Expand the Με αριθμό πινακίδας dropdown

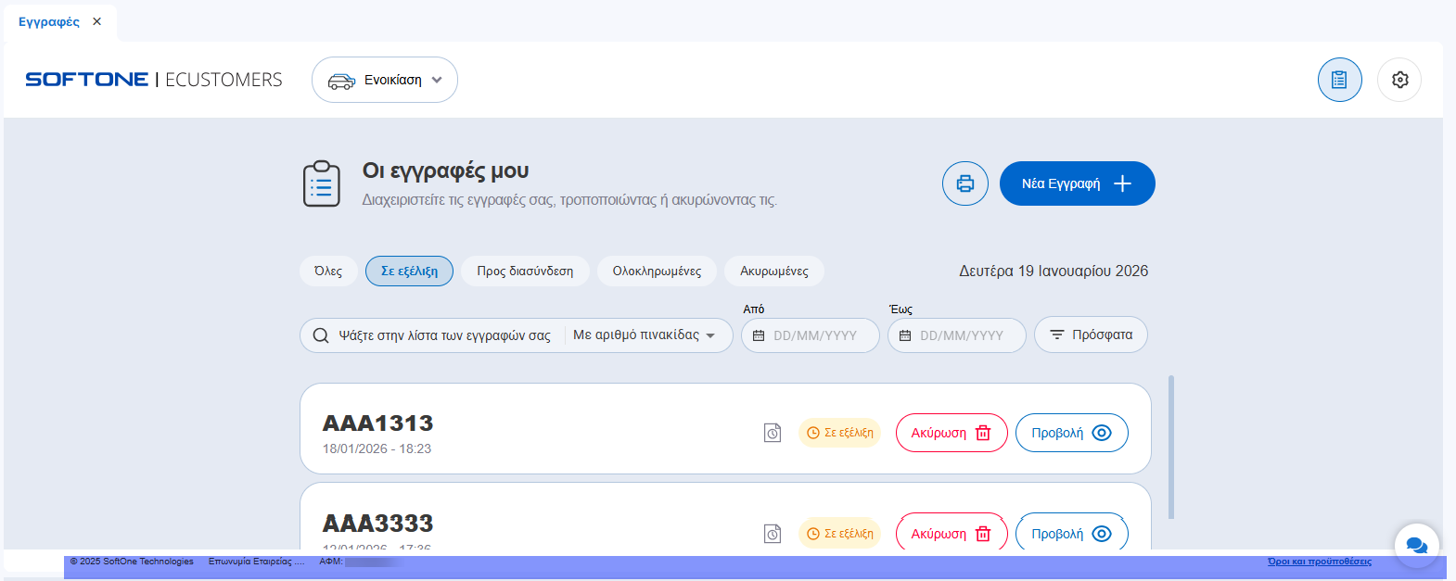click(x=645, y=335)
